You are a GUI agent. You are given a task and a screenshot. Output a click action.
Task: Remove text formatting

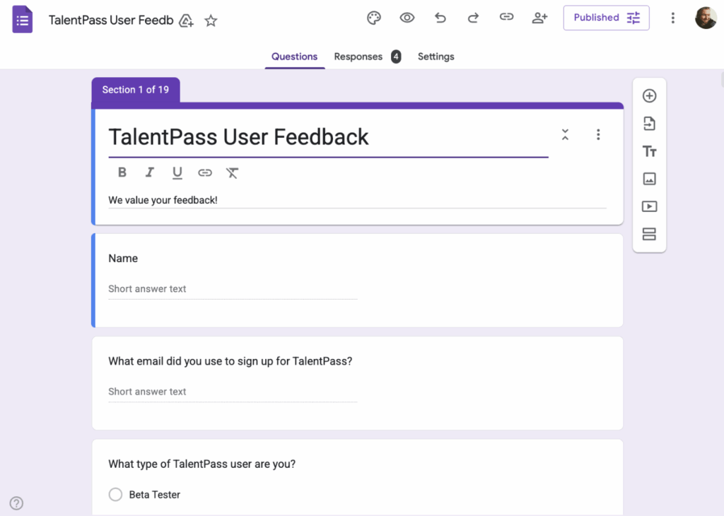pyautogui.click(x=232, y=172)
